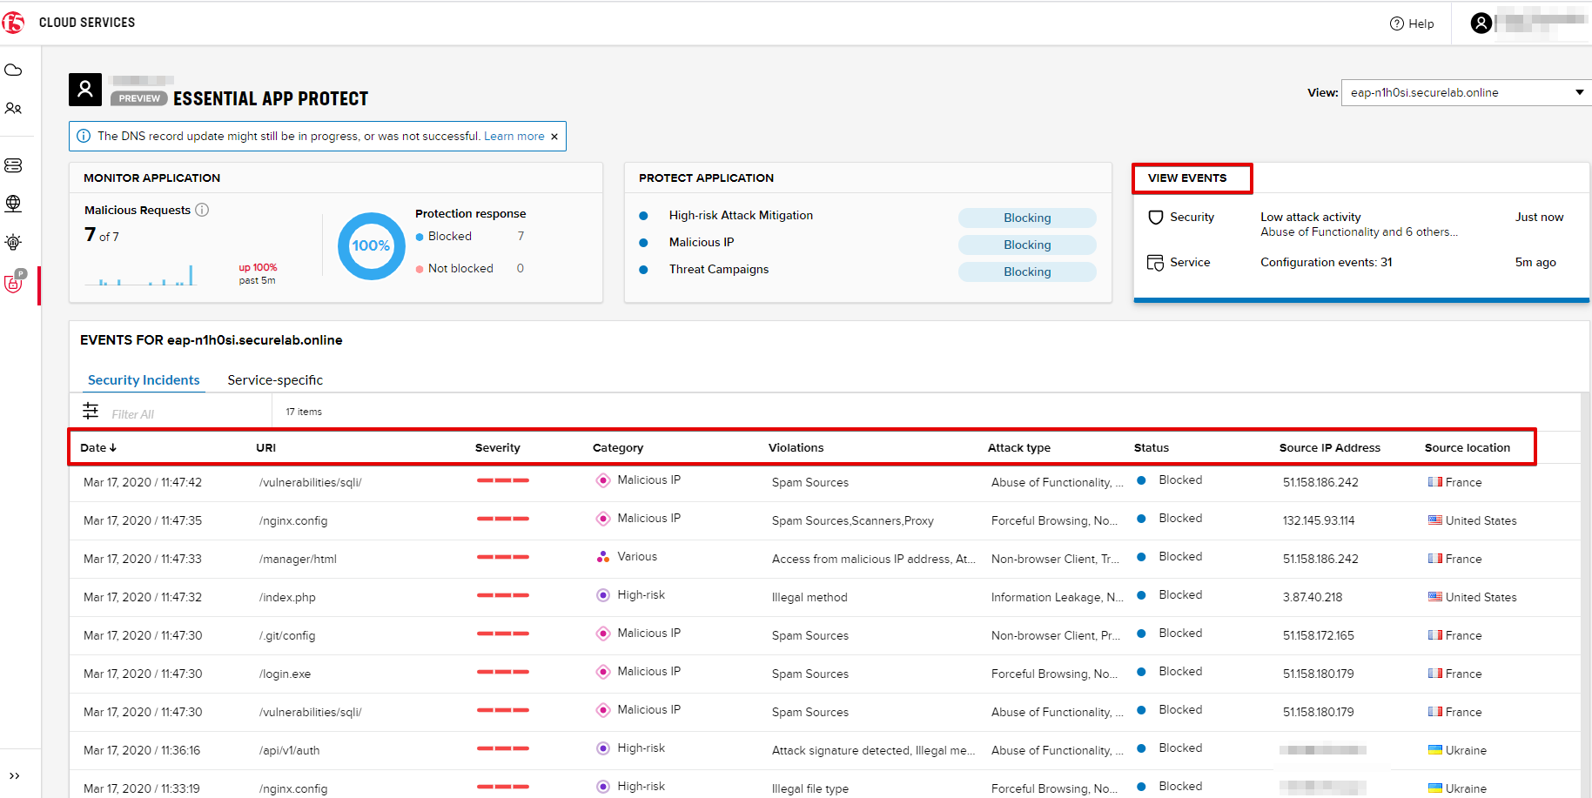Open the Essential App Protect shield icon
The height and width of the screenshot is (798, 1592).
15,282
